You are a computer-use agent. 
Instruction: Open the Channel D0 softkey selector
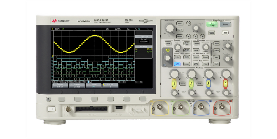tap(93, 86)
